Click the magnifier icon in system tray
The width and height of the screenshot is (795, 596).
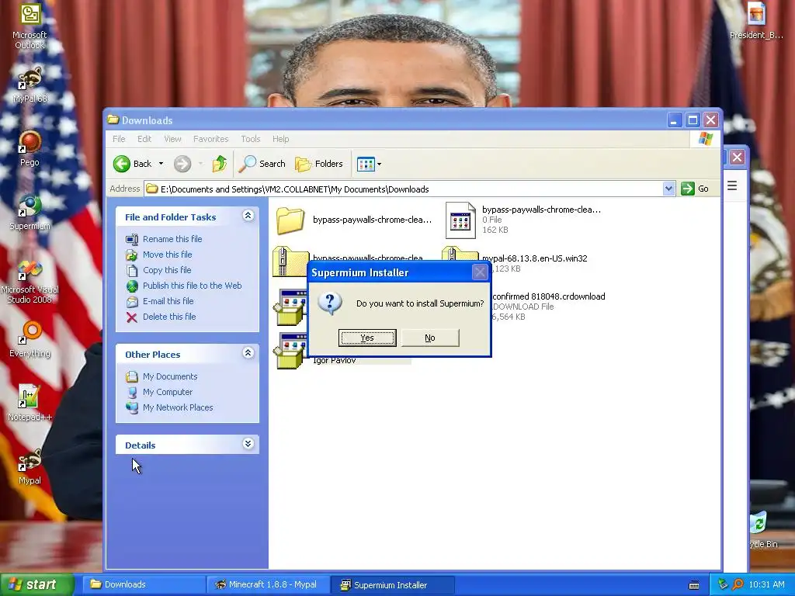[738, 584]
